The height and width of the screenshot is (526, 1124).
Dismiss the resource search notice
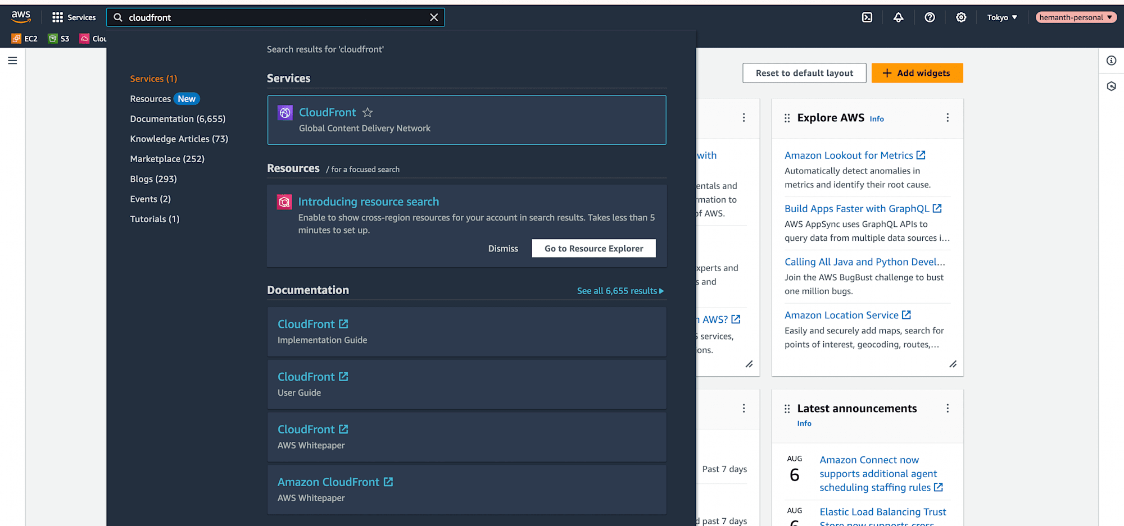[x=503, y=249]
